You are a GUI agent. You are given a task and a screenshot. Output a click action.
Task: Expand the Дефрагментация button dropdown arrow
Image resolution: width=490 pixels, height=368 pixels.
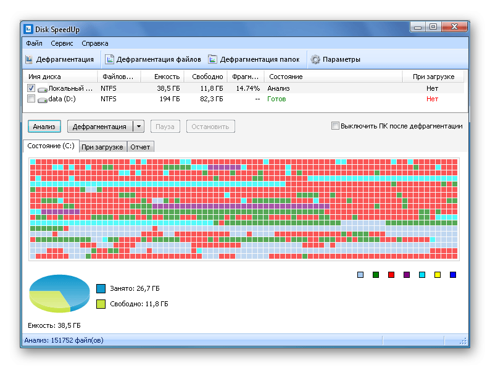tap(139, 127)
